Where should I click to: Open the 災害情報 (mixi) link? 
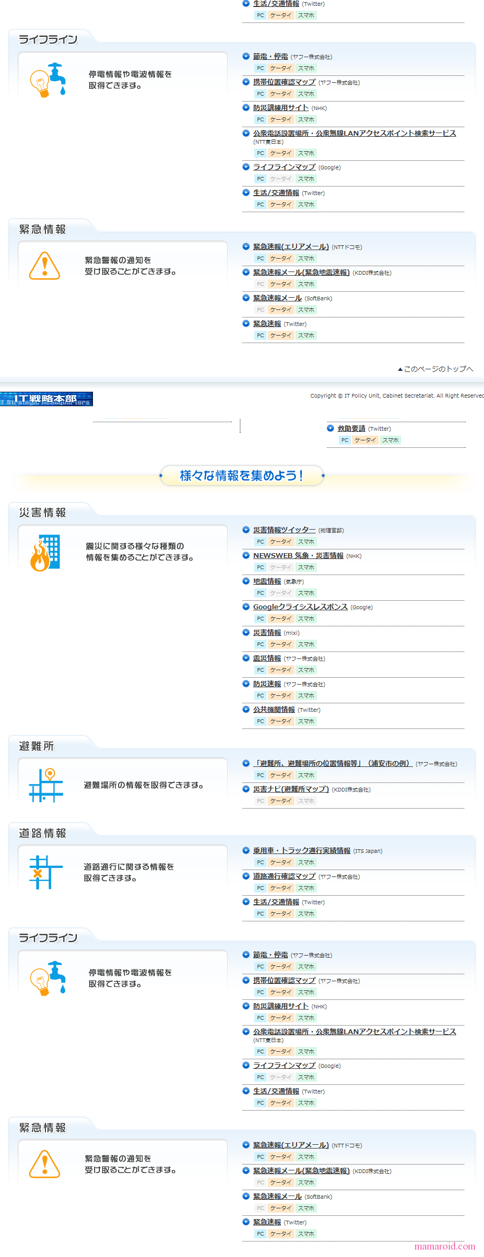pos(267,633)
